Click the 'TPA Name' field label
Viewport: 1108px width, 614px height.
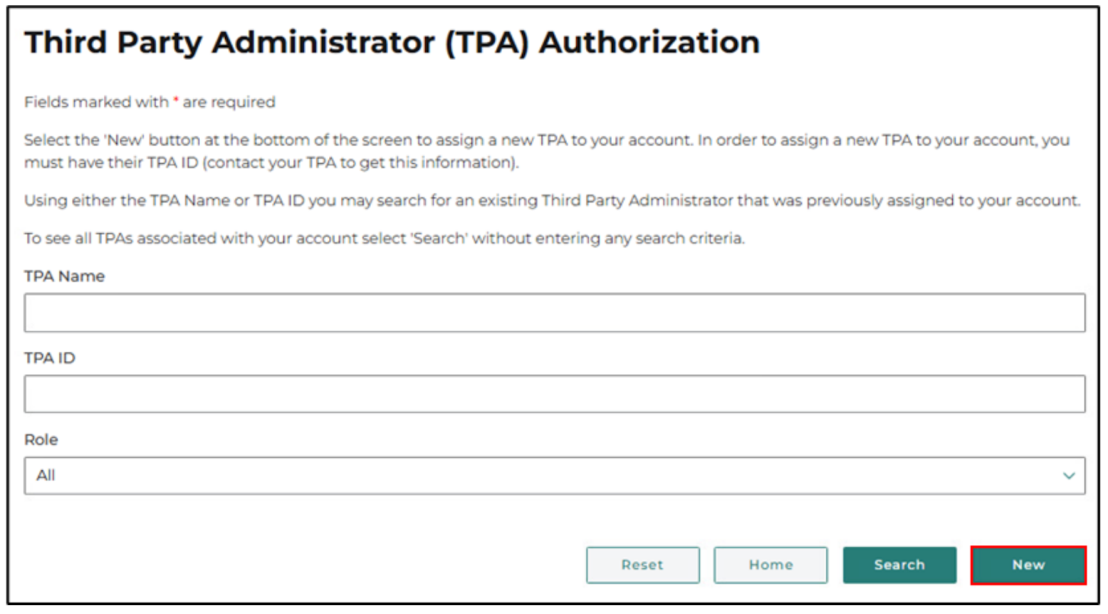(x=64, y=276)
